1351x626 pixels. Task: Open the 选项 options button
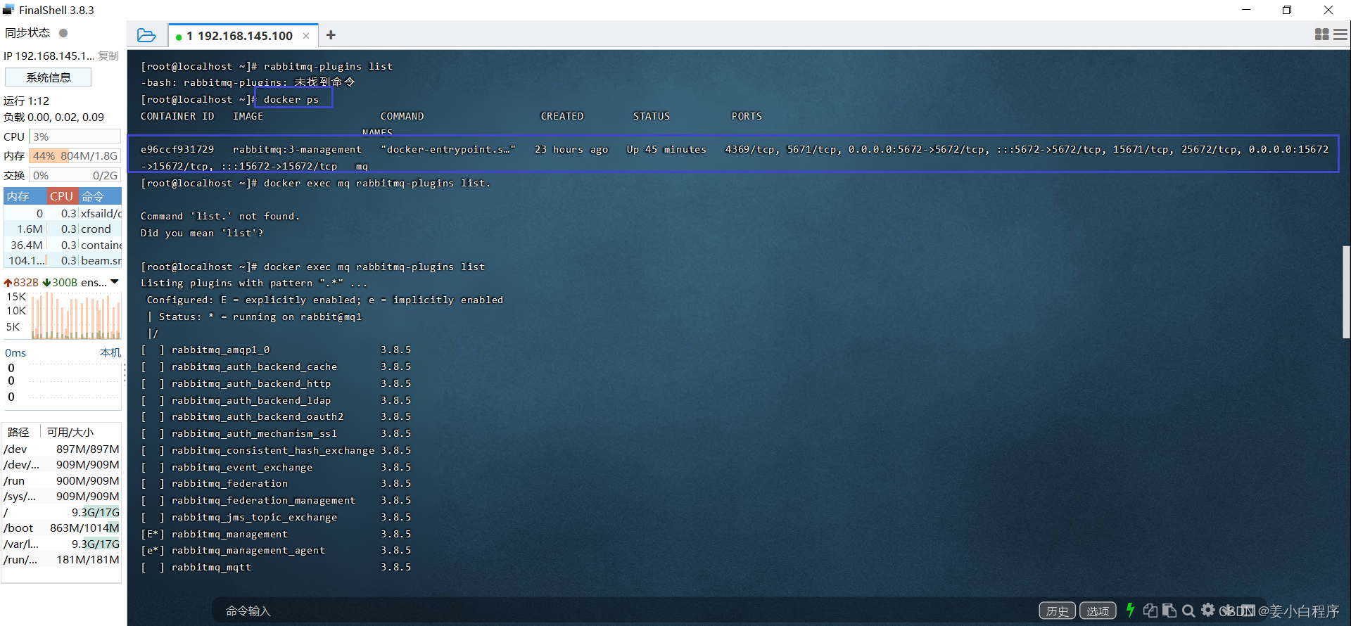coord(1098,611)
